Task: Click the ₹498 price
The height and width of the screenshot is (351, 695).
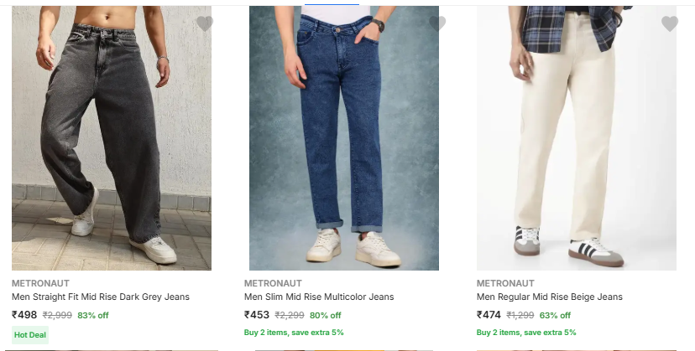Action: 24,315
